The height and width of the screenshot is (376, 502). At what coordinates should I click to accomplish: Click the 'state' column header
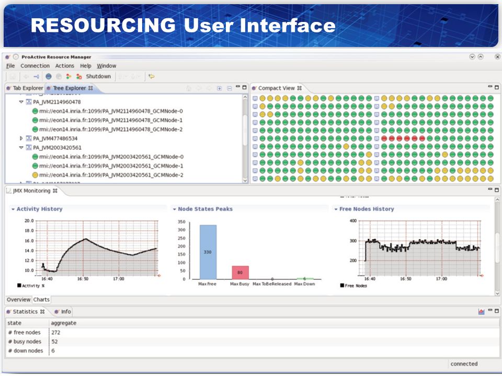pos(27,323)
